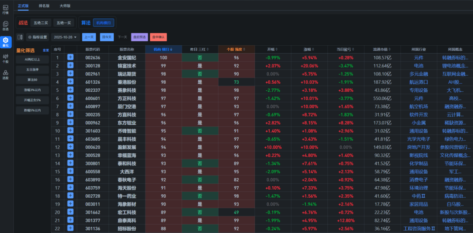
Task: Open the 个股 sidebar icon
Action: click(6, 58)
